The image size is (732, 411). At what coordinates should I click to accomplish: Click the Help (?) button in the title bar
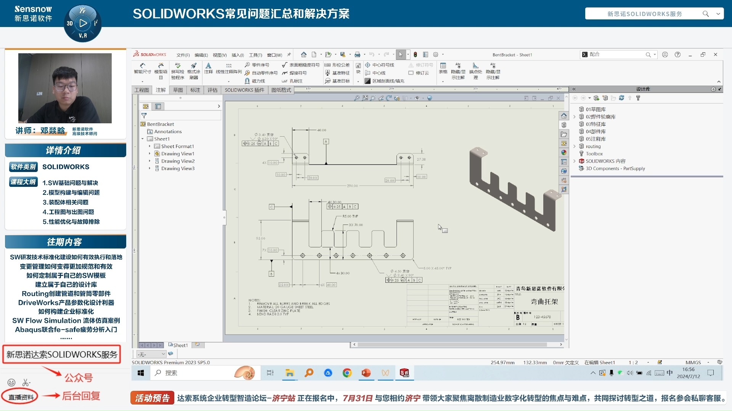(678, 54)
